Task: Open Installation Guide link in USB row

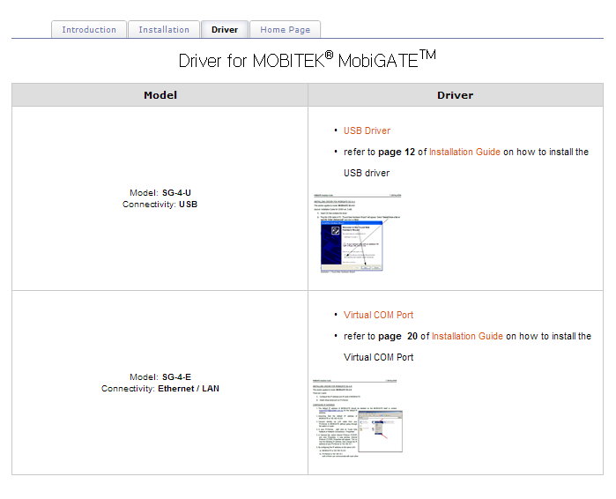Action: coord(464,153)
